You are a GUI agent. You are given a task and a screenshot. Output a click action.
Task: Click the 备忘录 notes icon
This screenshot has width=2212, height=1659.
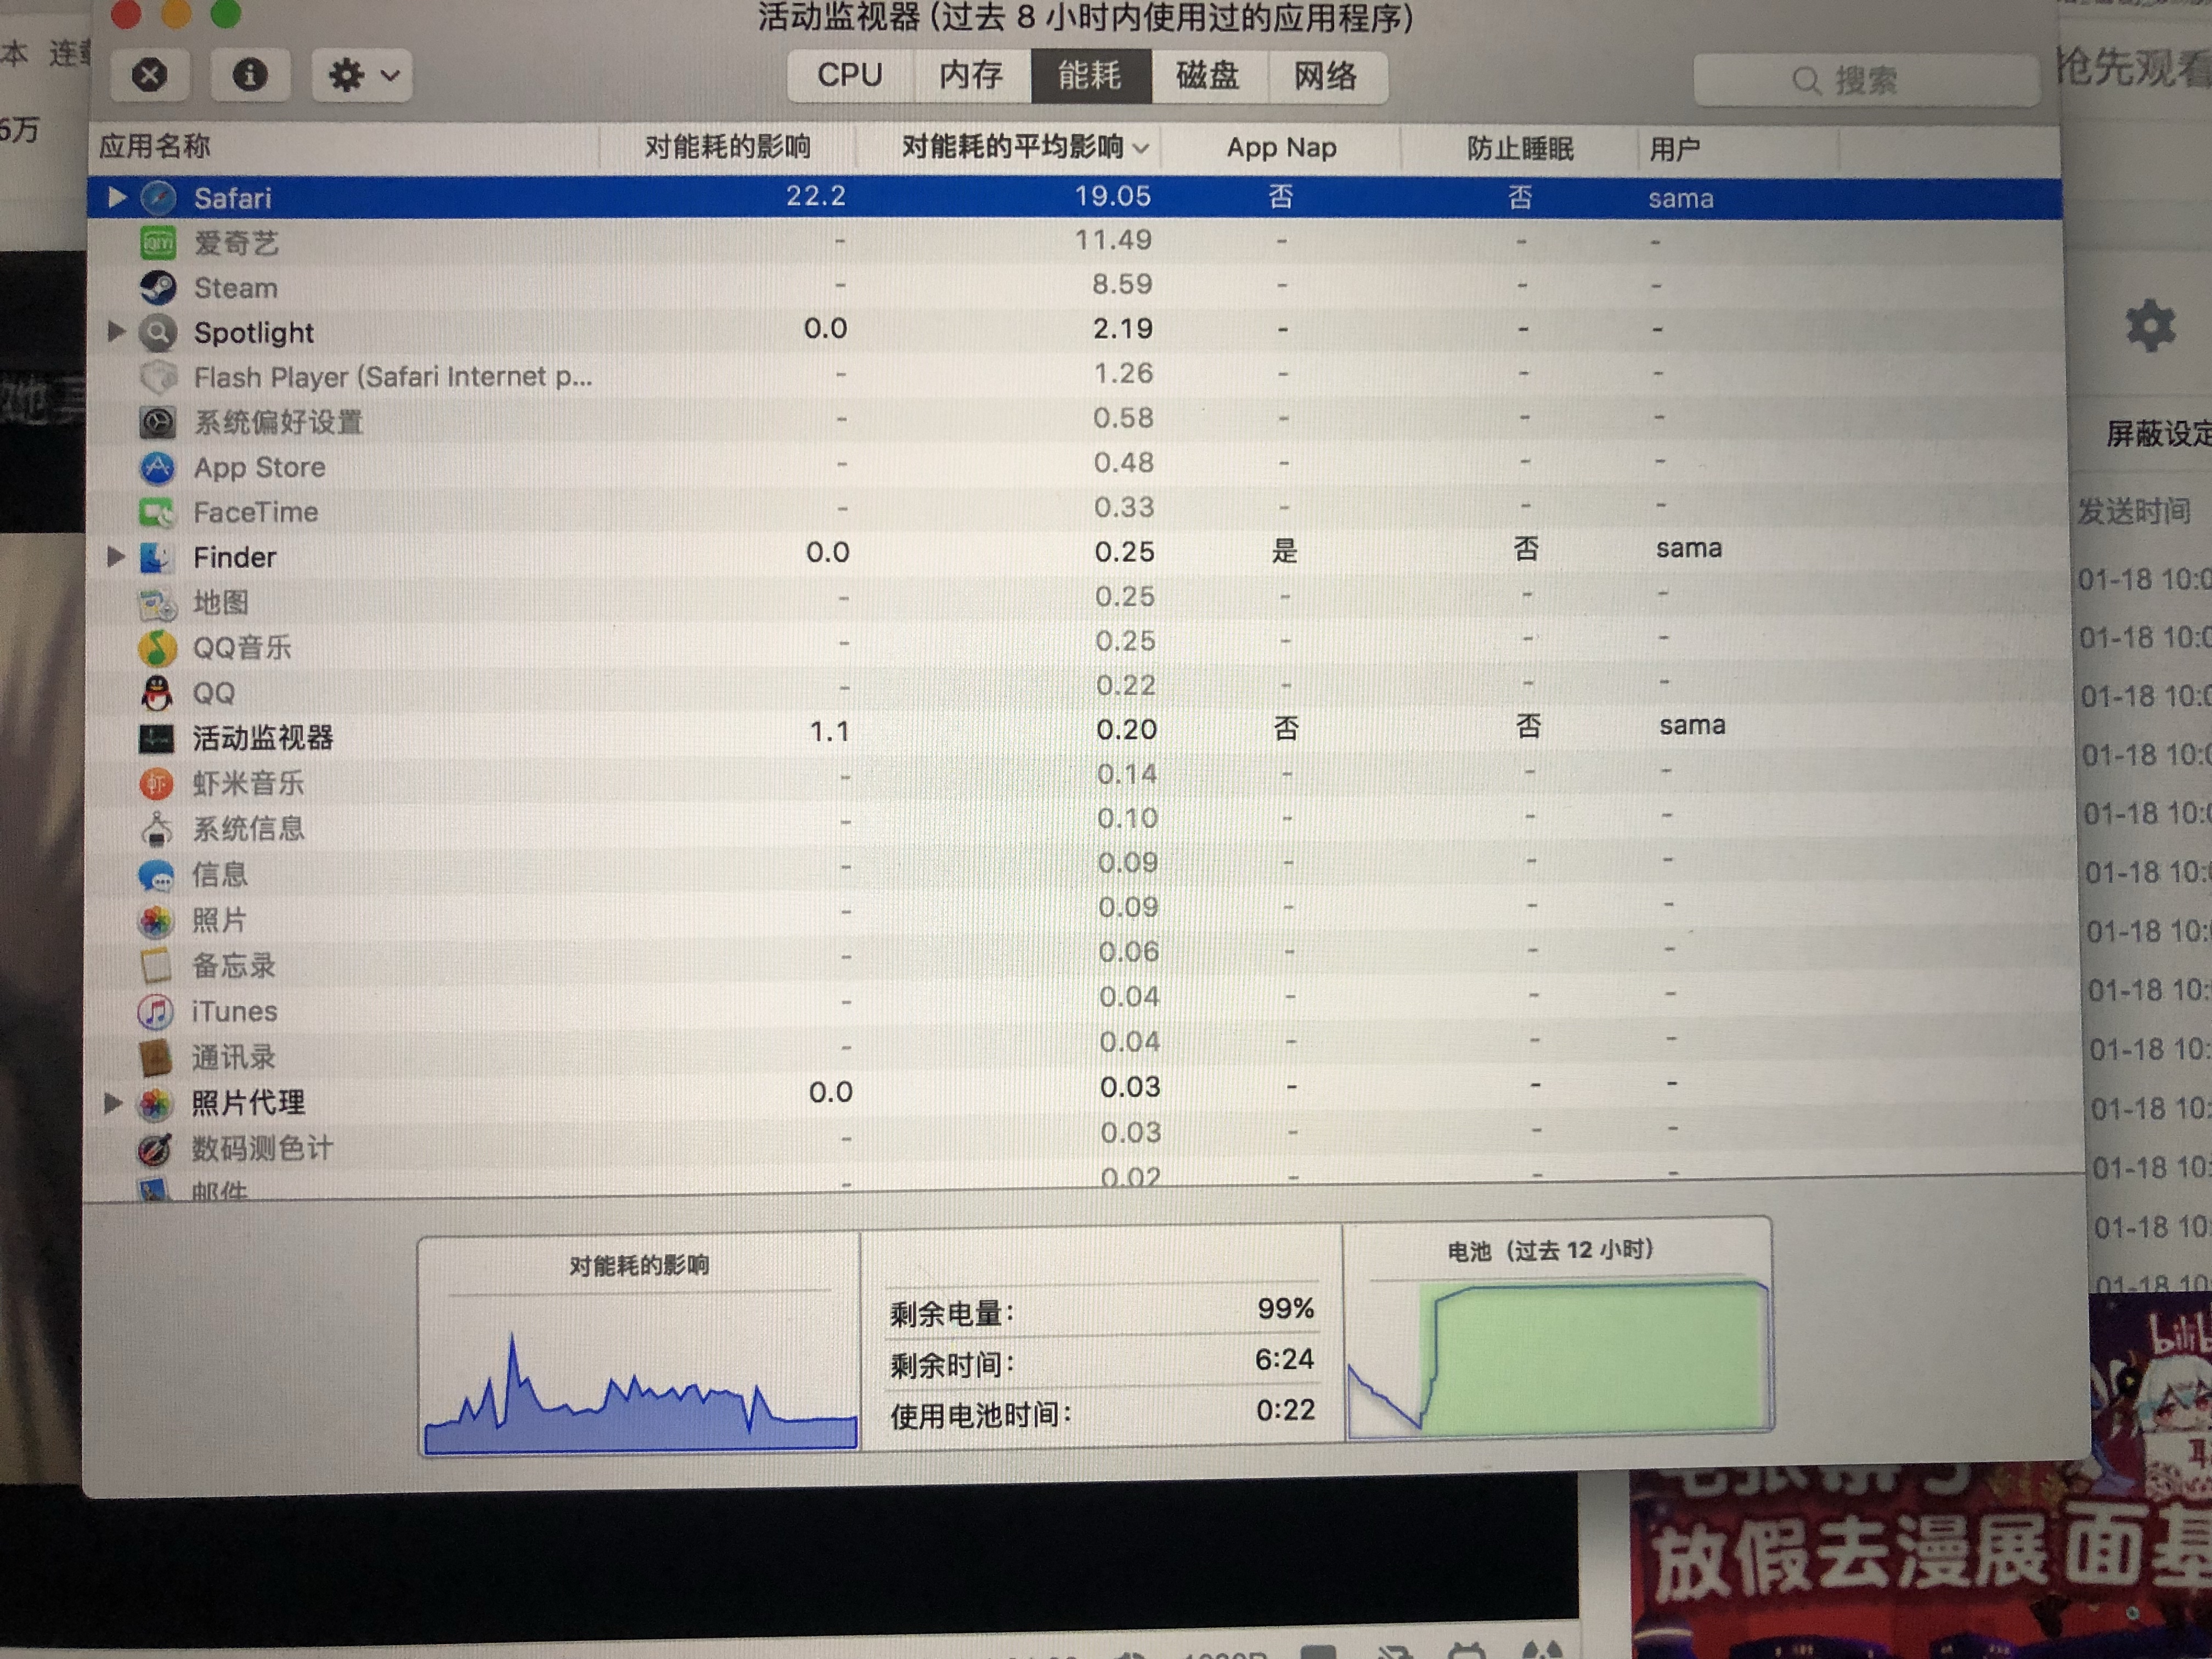click(155, 965)
